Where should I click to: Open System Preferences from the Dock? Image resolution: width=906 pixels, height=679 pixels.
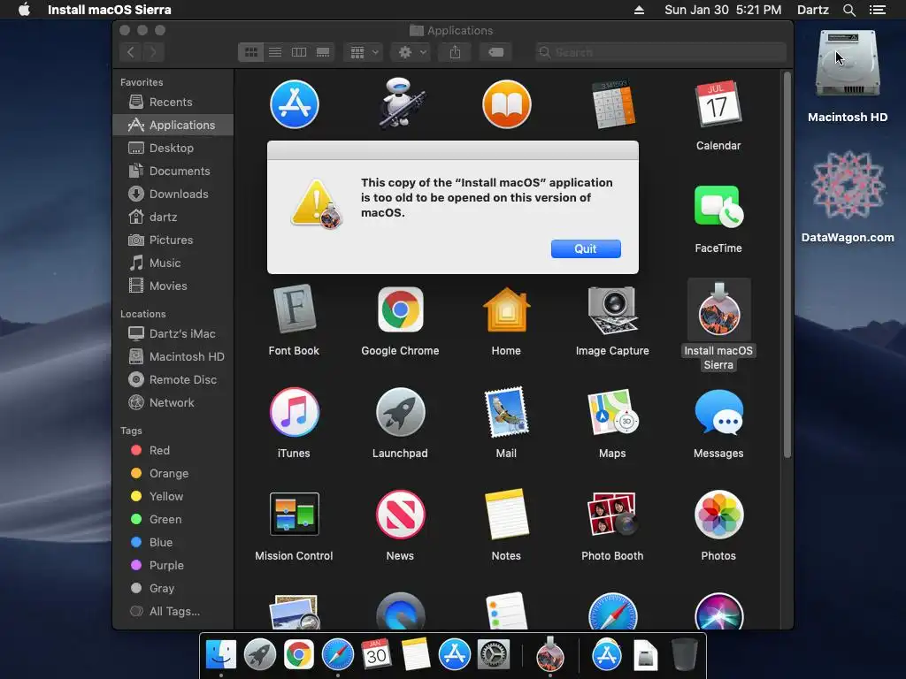tap(493, 654)
